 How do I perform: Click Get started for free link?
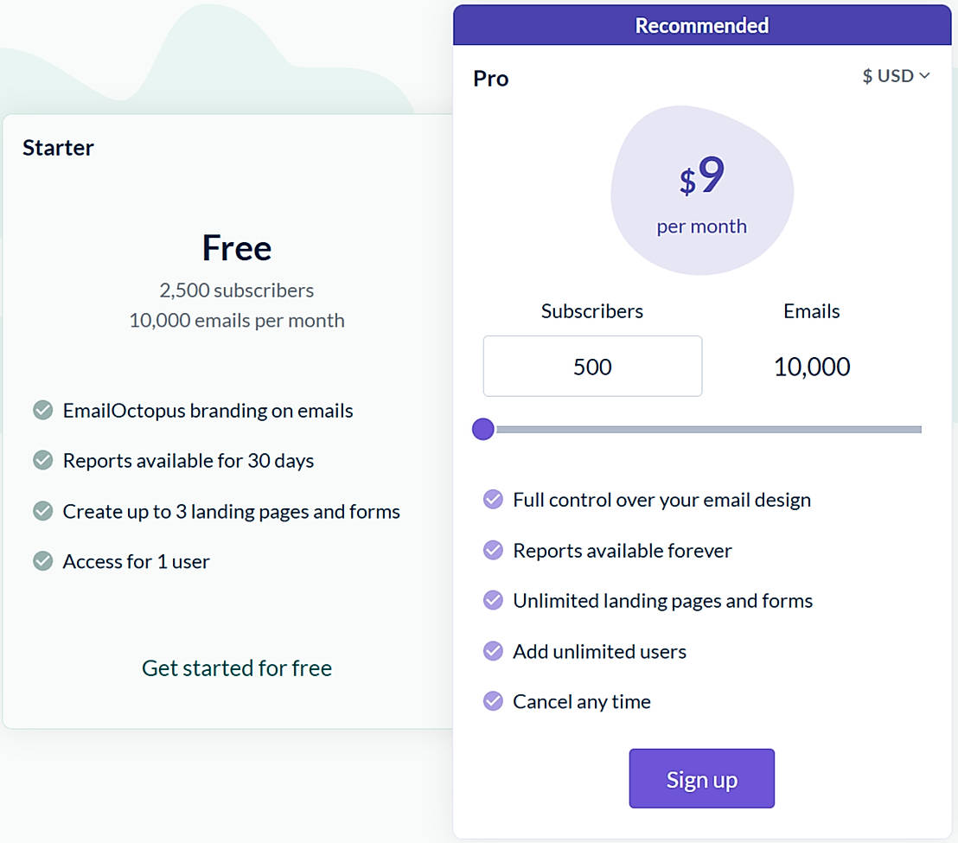[237, 667]
